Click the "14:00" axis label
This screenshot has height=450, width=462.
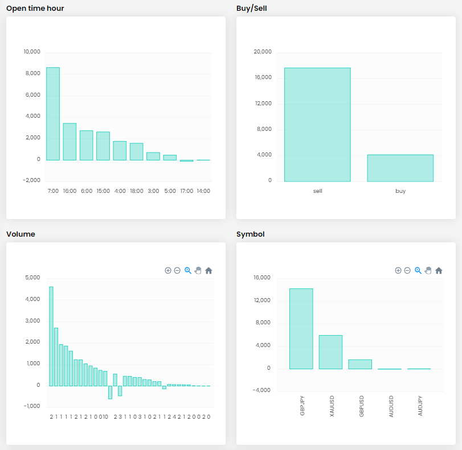203,191
